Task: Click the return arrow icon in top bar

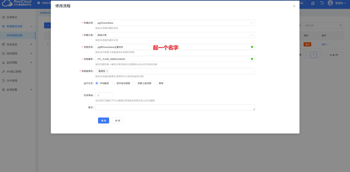Action: click(322, 3)
